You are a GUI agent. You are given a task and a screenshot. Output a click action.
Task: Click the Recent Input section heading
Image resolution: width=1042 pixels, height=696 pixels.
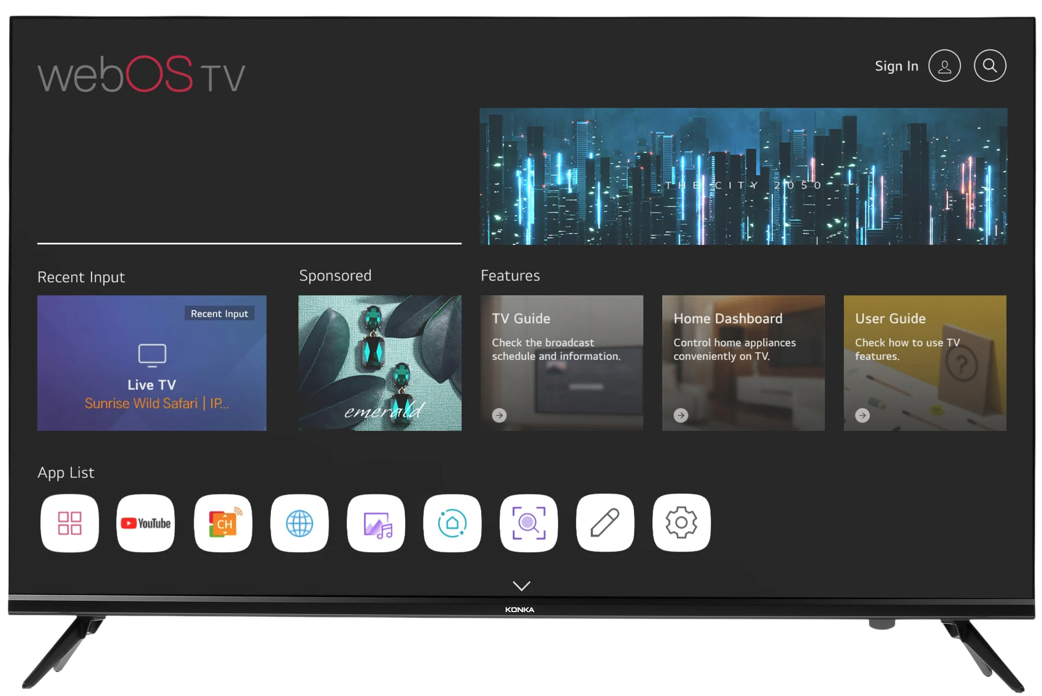(x=81, y=277)
